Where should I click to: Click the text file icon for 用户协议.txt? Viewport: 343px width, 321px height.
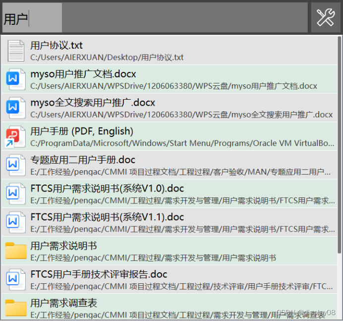point(16,51)
